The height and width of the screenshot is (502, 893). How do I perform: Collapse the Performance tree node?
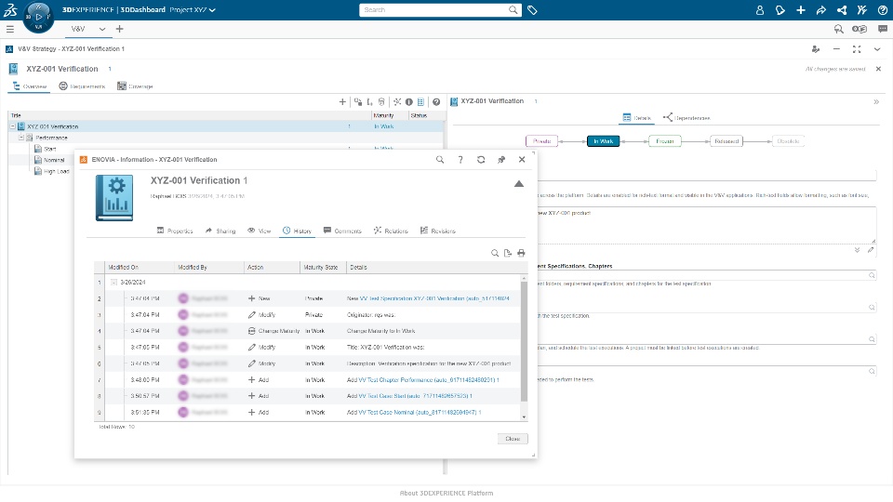(x=21, y=138)
